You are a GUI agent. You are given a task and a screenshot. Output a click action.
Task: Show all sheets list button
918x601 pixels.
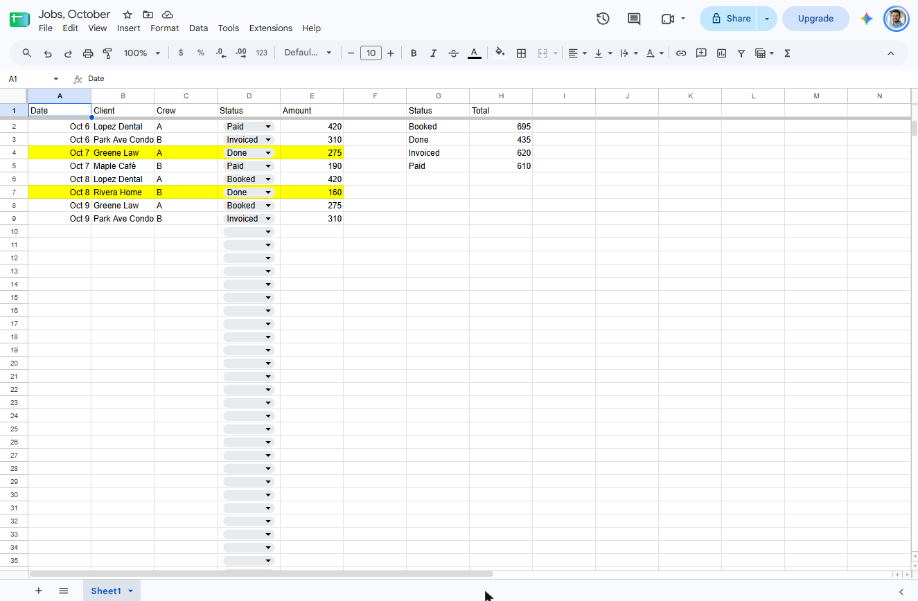[64, 591]
